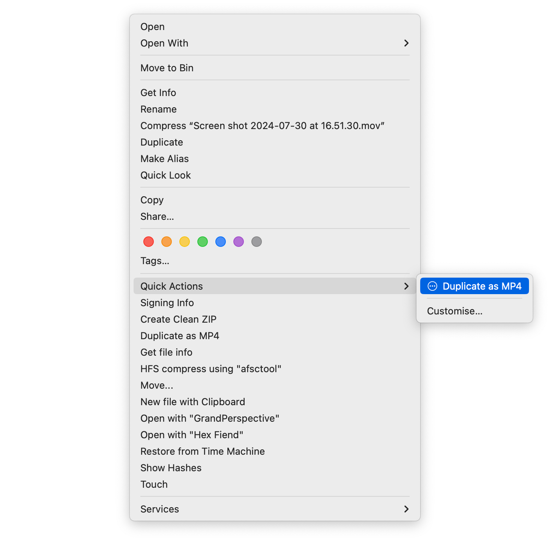The image size is (550, 541).
Task: Open file with Hex Fiend
Action: 192,435
